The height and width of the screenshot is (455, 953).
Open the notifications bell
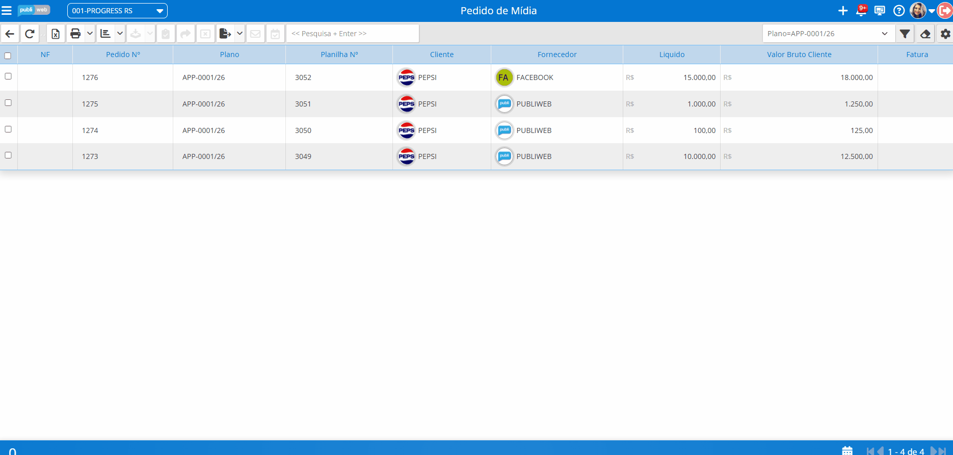pos(861,11)
